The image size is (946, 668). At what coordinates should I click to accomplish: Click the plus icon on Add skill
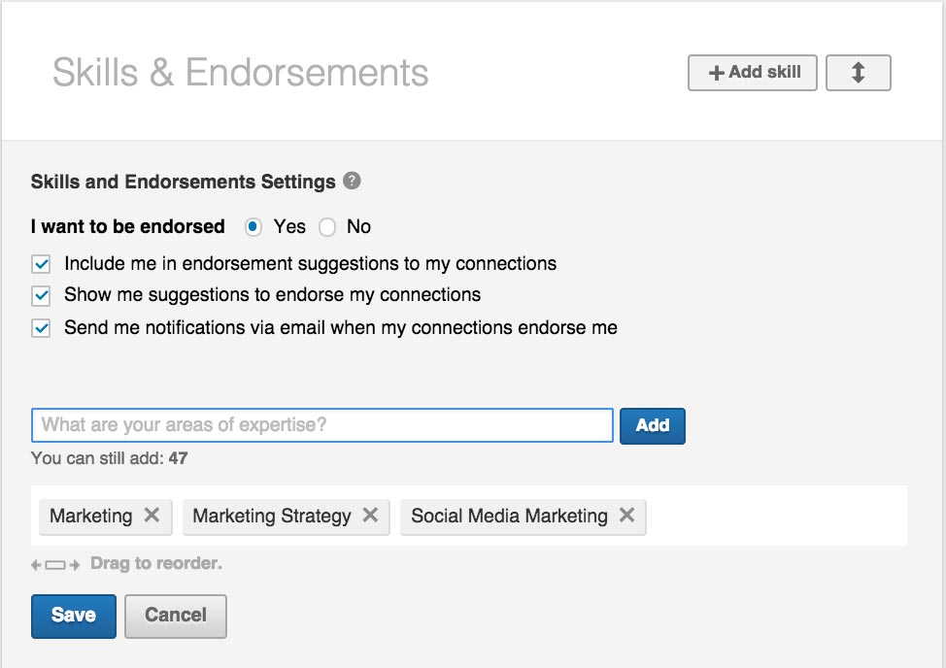[x=716, y=72]
